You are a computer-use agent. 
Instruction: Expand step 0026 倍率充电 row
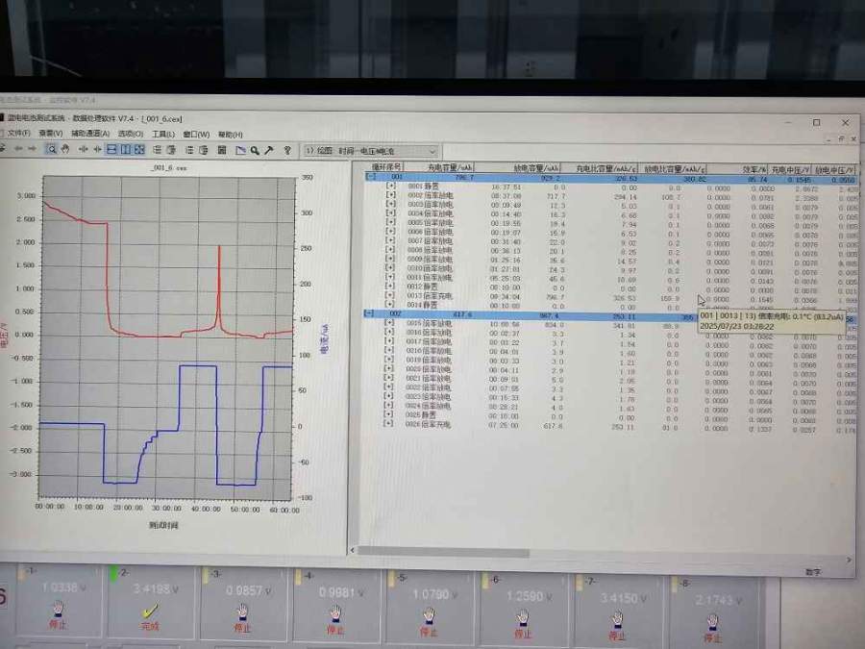tap(389, 423)
